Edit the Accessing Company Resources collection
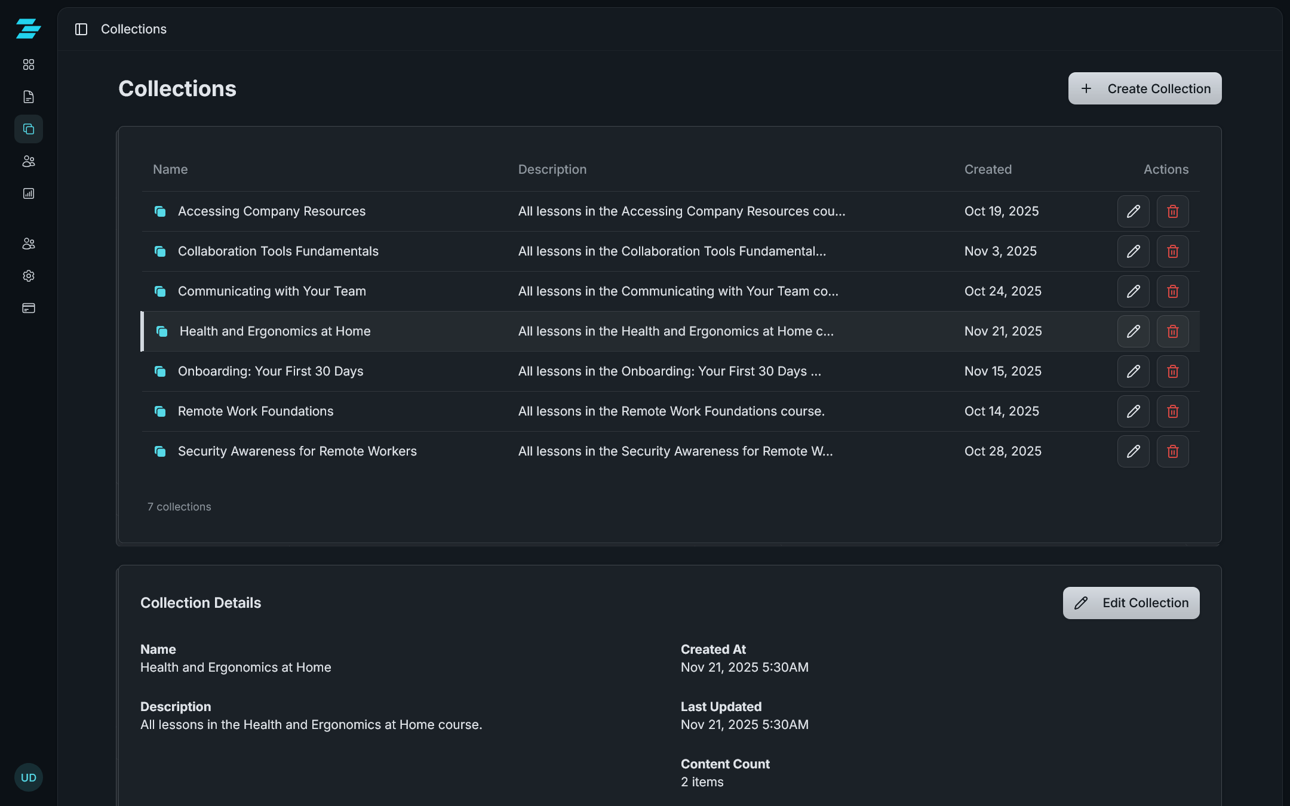1290x806 pixels. point(1133,211)
